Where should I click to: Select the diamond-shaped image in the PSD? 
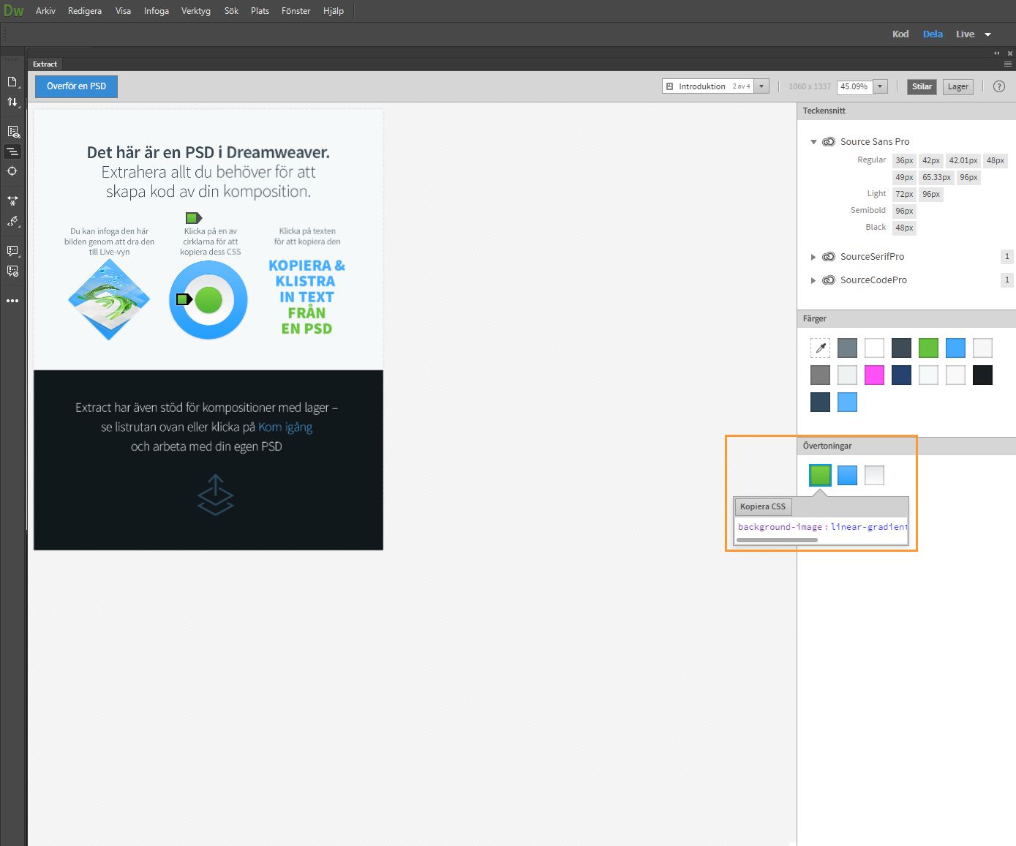pos(109,299)
